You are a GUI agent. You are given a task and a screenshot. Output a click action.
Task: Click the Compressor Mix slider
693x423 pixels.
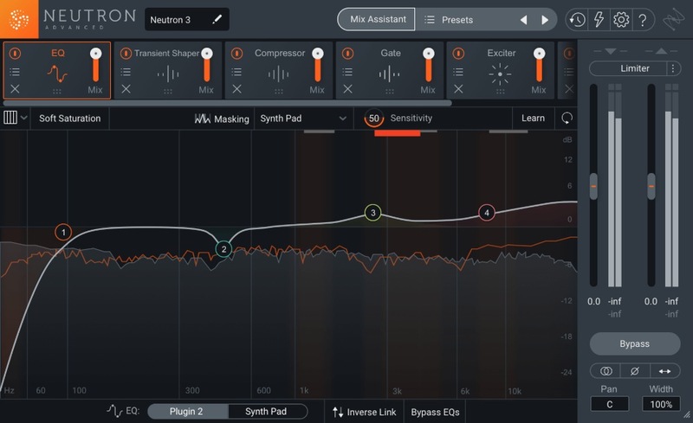[318, 66]
